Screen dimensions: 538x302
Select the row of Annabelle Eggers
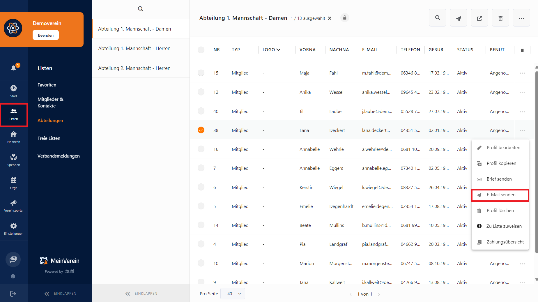(x=201, y=168)
